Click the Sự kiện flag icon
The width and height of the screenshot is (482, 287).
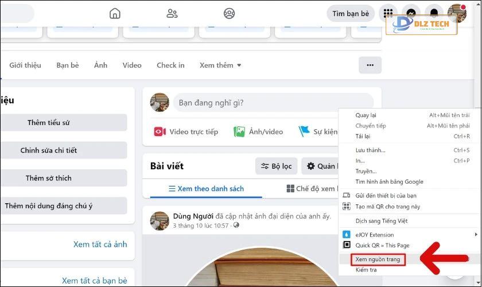304,131
